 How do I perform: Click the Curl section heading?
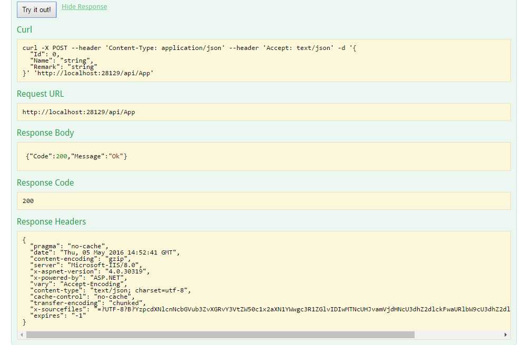[24, 29]
